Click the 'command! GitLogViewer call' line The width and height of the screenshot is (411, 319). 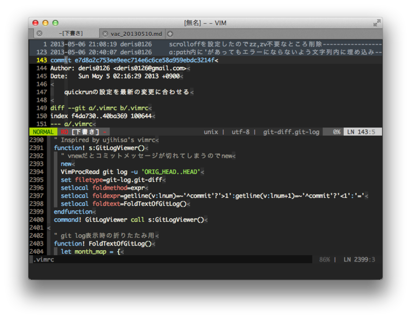(129, 220)
